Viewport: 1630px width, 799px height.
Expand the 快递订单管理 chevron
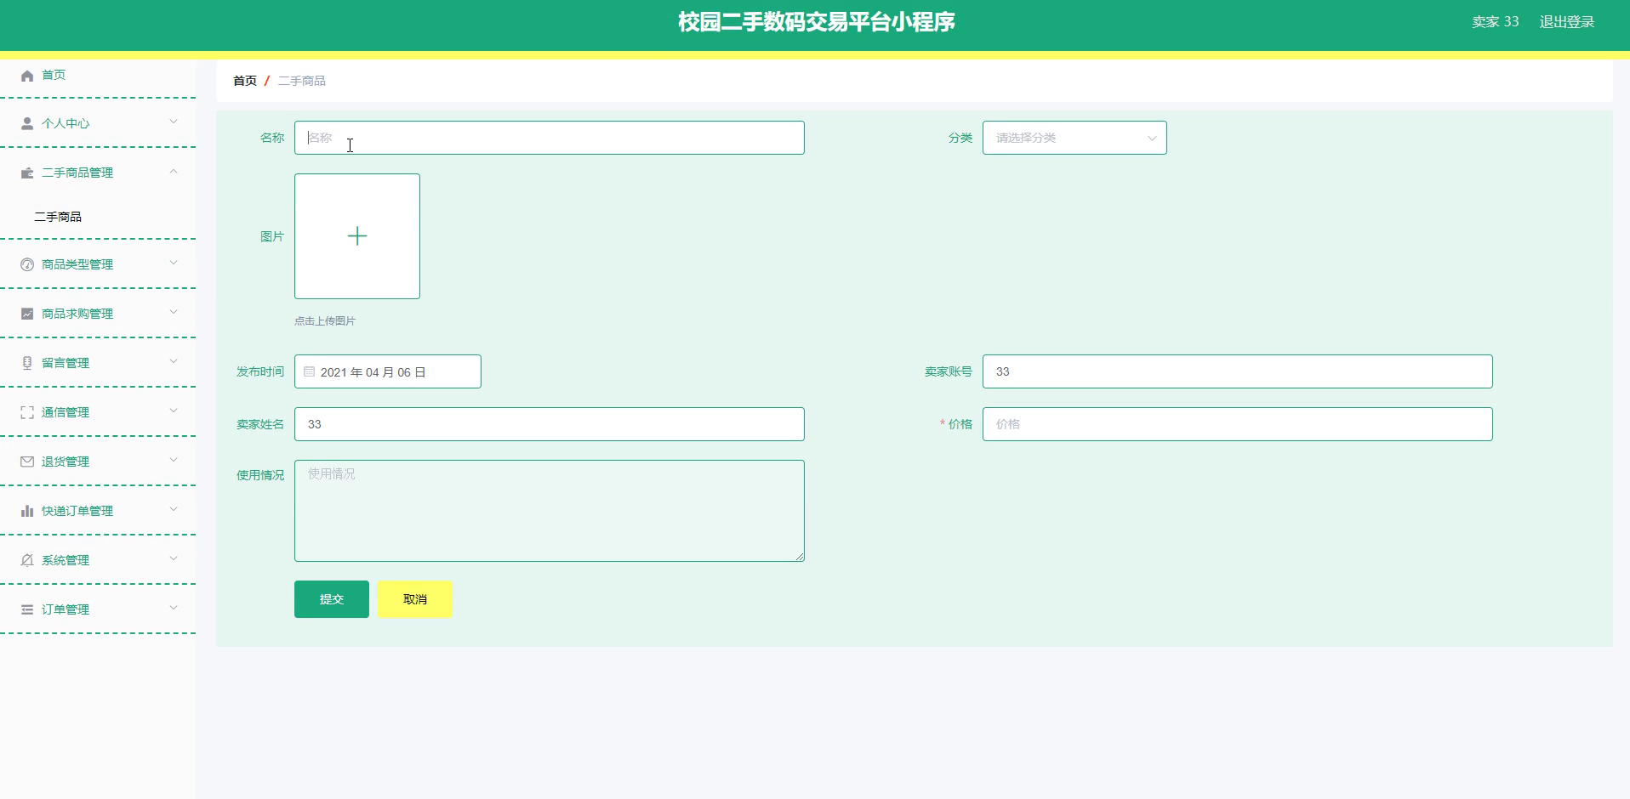point(174,509)
